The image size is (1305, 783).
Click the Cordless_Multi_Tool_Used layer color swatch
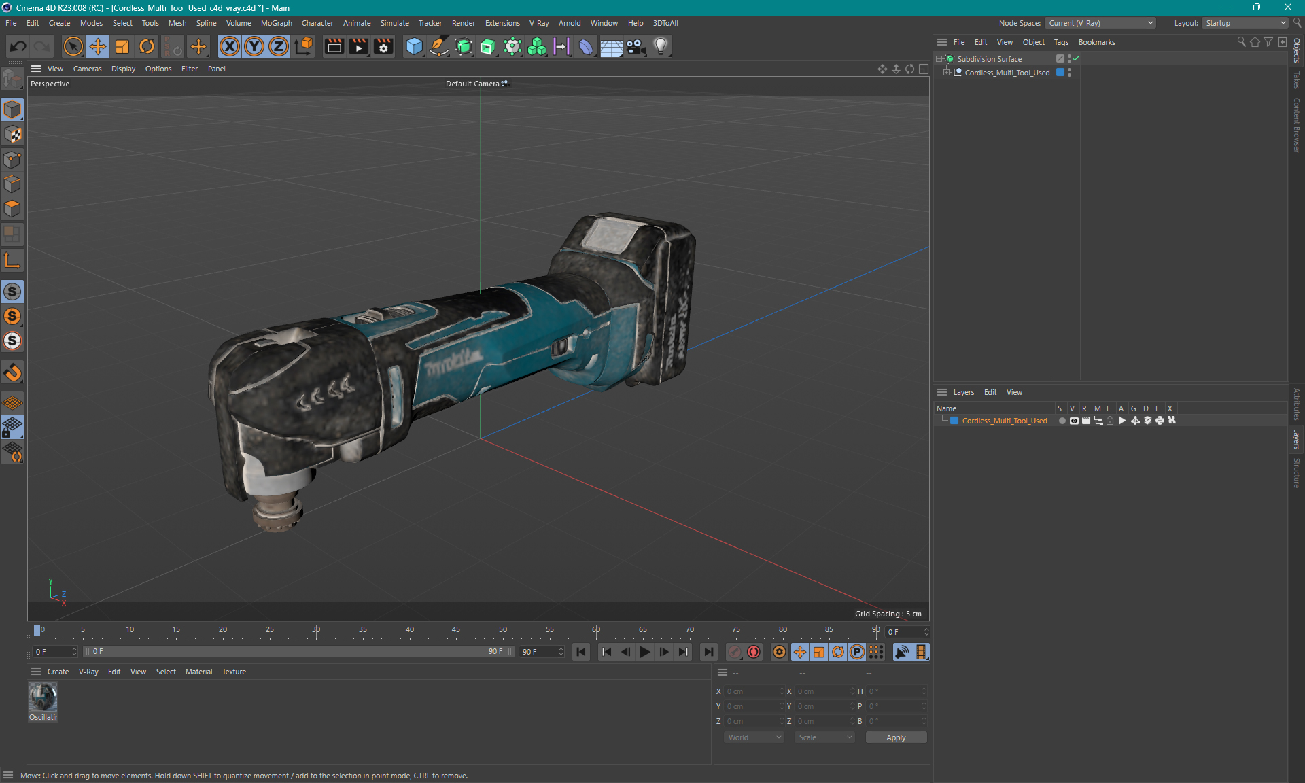coord(954,421)
